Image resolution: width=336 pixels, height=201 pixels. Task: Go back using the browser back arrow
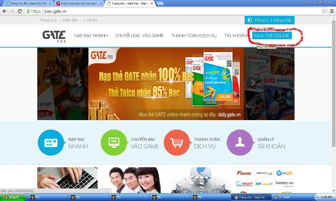(4, 11)
